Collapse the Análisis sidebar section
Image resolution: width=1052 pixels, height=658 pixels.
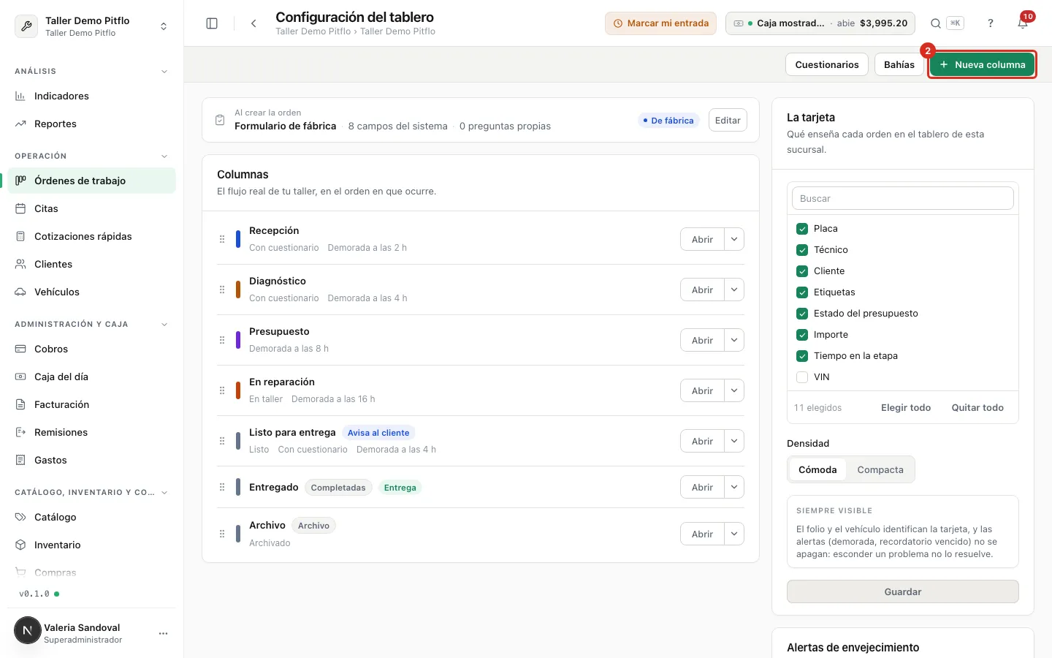164,72
